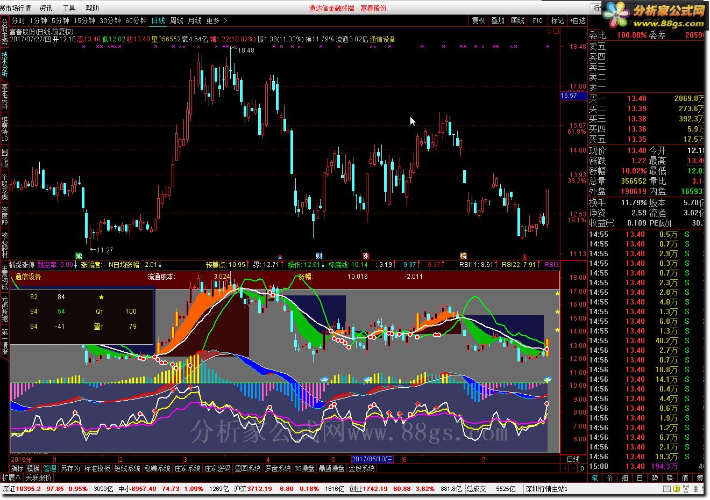
Task: Switch to 周线 weekly chart
Action: [x=176, y=20]
